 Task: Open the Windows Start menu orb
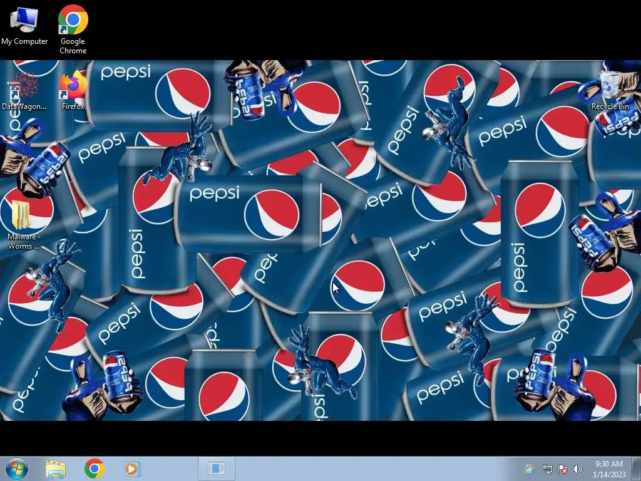17,468
